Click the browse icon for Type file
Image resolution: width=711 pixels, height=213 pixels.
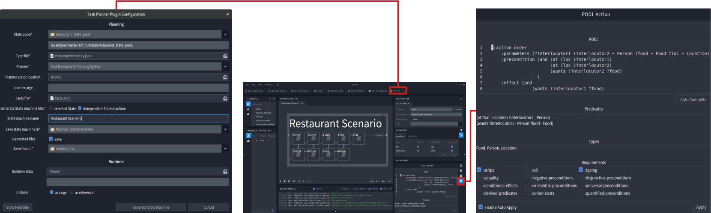(225, 56)
